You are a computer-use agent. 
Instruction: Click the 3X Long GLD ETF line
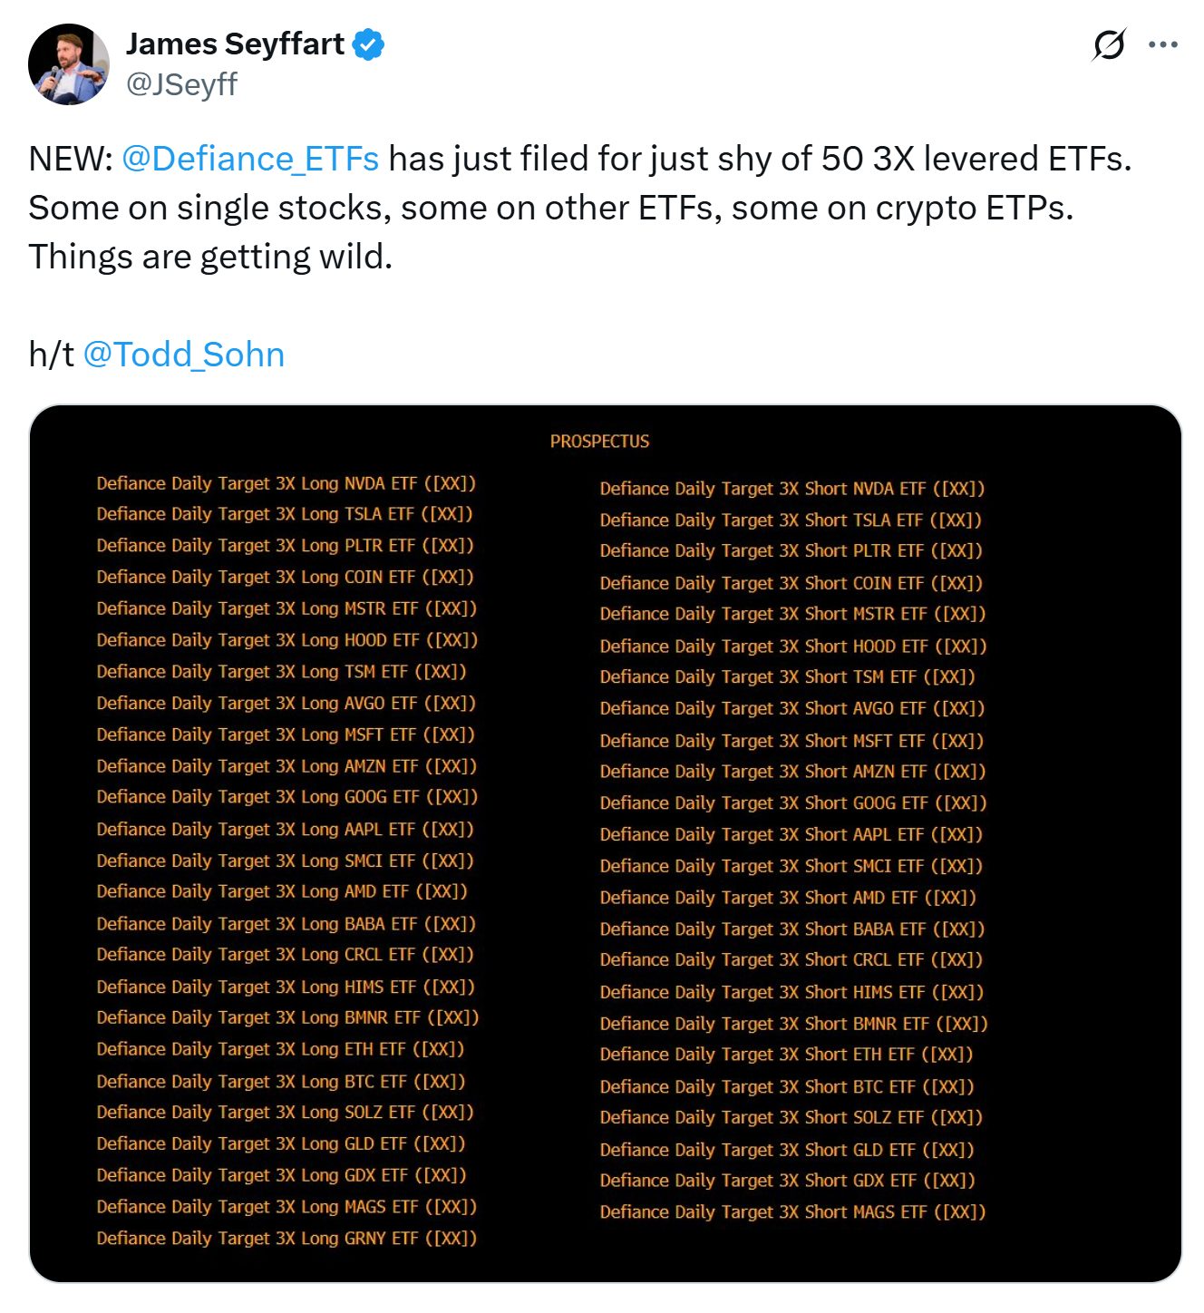point(280,1144)
